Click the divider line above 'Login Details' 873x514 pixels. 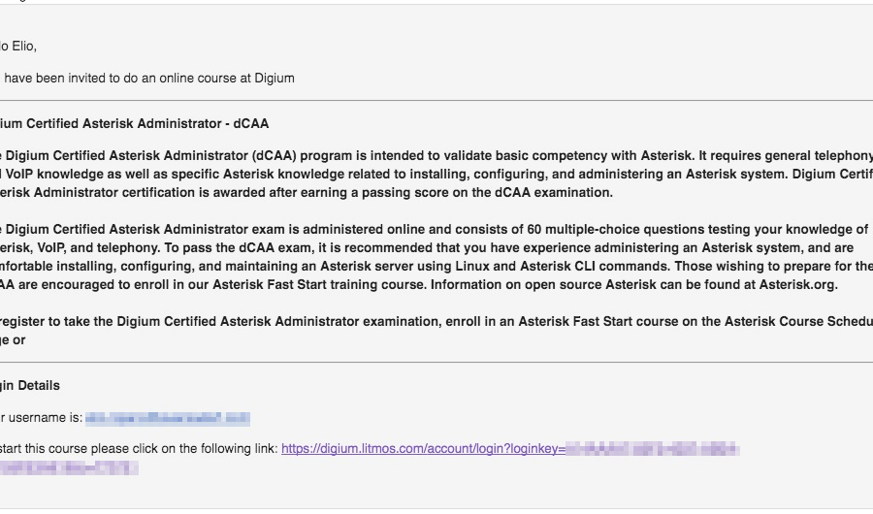[436, 362]
